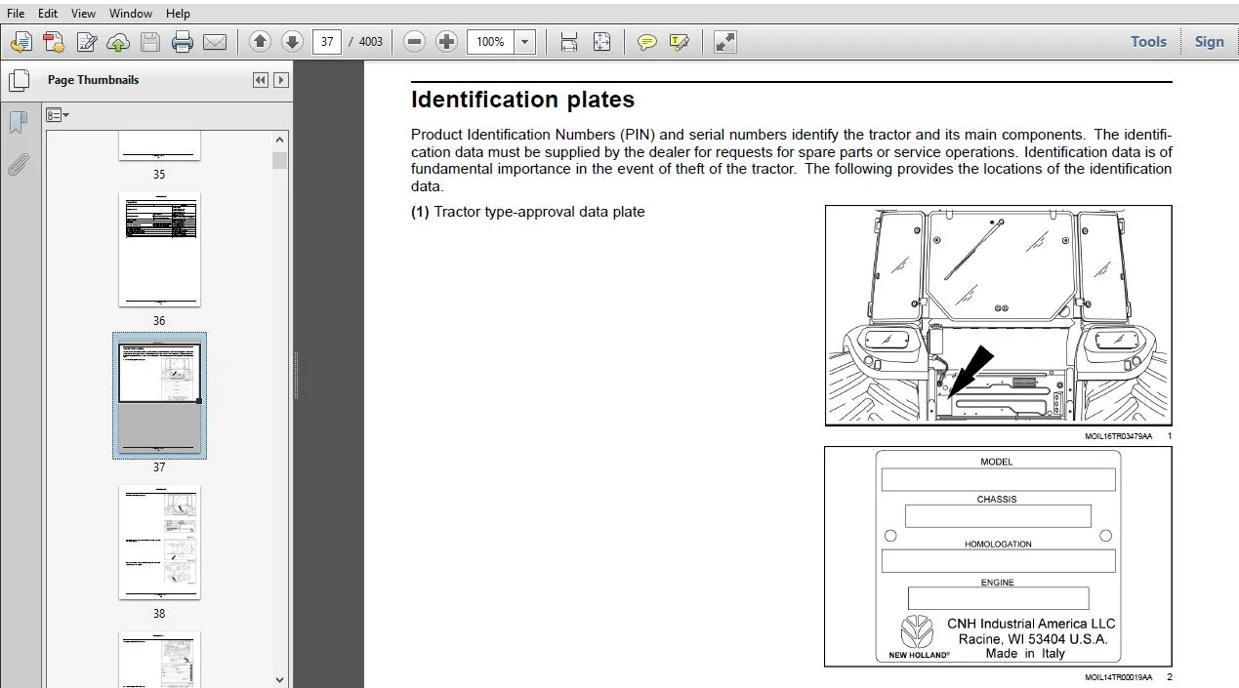Click thumbnail scrollbar down arrow

click(x=280, y=679)
